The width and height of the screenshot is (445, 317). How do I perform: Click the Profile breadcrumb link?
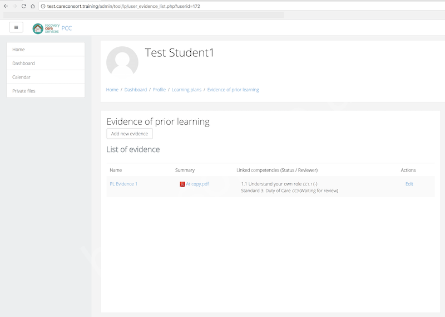159,90
